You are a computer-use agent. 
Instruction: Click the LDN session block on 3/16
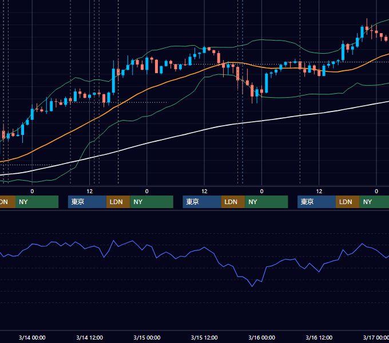pos(348,202)
